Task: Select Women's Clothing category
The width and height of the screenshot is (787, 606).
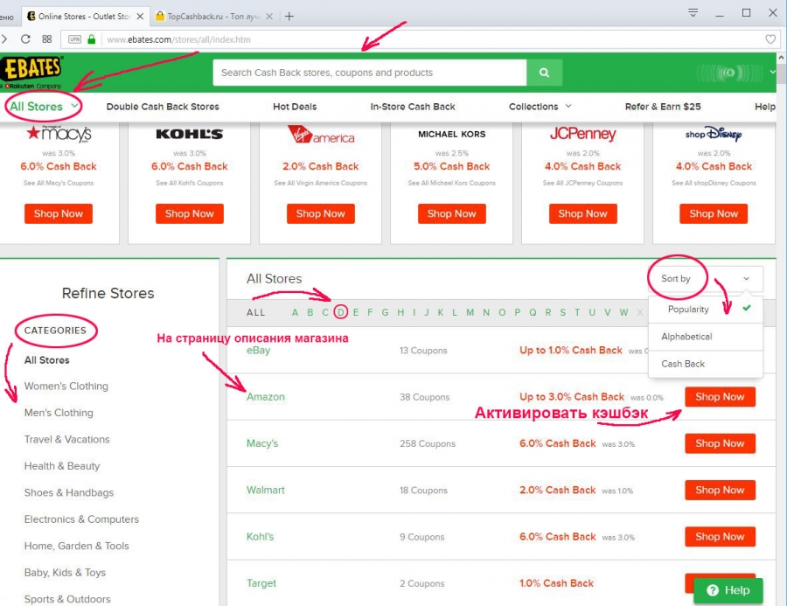Action: [66, 387]
